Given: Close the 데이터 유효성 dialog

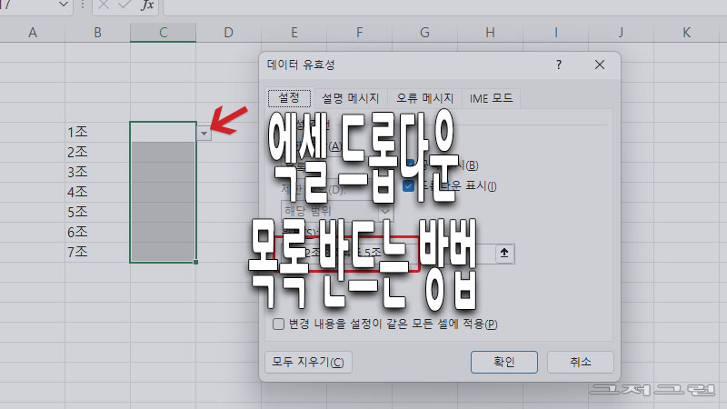Looking at the screenshot, I should tap(600, 65).
